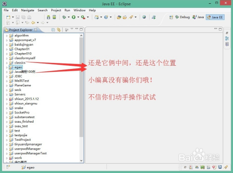
Task: Select the MeiRiTest project
Action: point(19,81)
